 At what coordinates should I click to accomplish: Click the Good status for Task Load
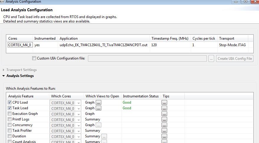[x=127, y=108]
